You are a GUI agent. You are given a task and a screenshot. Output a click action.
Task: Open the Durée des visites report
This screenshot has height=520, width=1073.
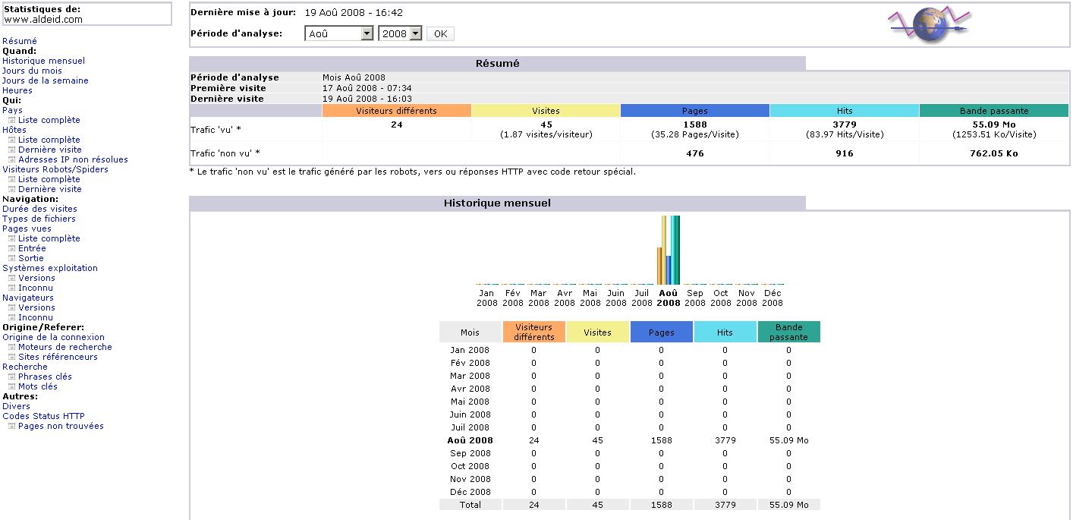[x=39, y=209]
